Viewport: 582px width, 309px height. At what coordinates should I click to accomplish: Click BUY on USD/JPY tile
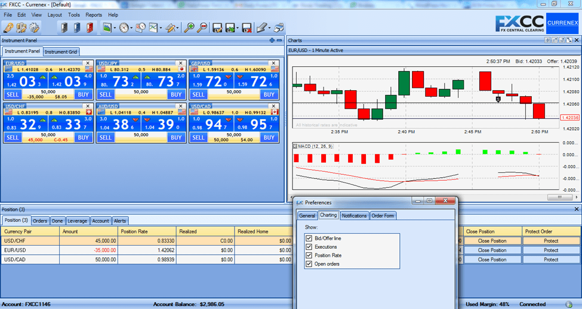176,95
